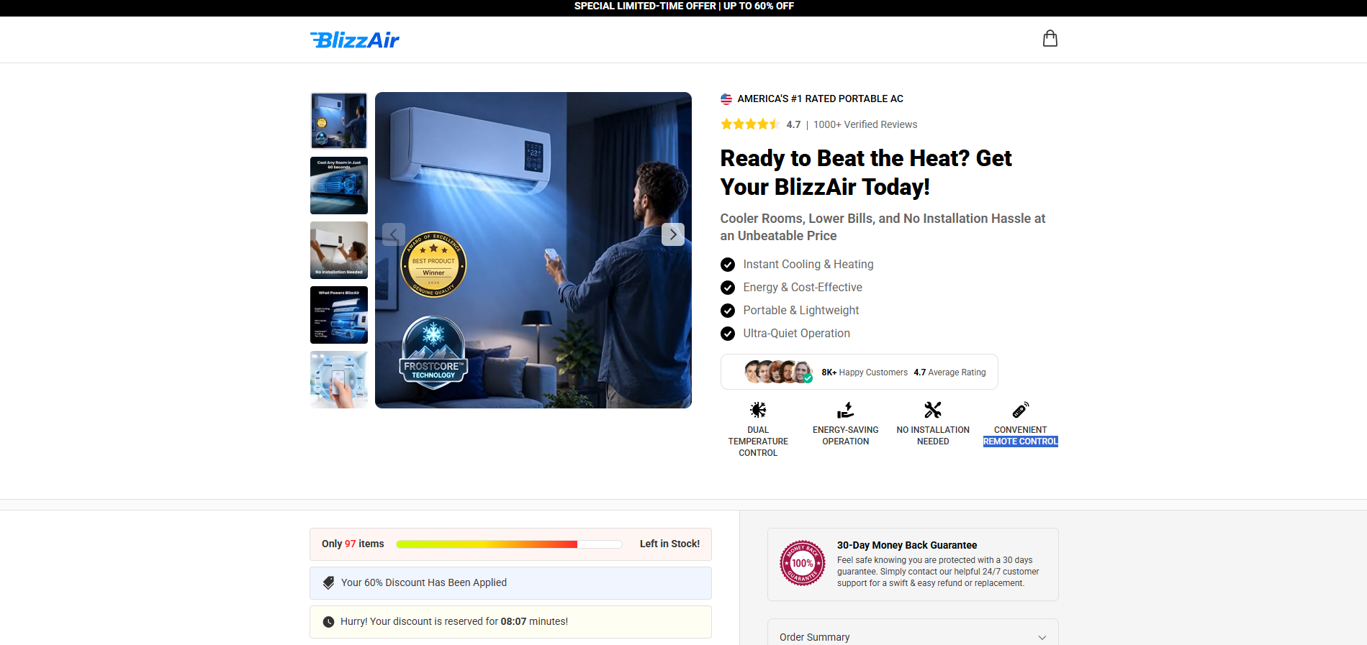Click the 'Only 97 items' text

(353, 544)
